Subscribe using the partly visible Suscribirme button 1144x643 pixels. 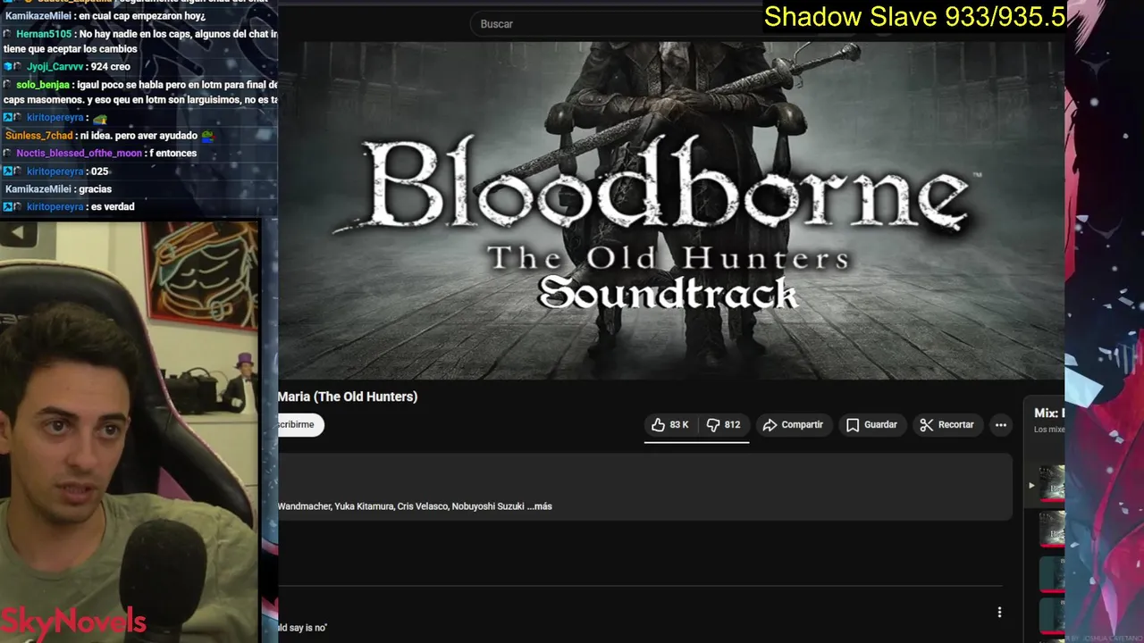click(x=301, y=425)
